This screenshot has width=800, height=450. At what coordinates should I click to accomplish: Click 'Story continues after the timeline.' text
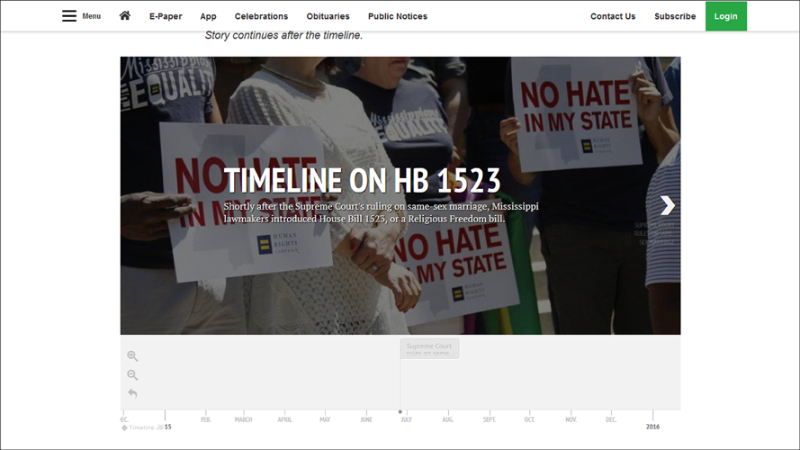coord(283,35)
